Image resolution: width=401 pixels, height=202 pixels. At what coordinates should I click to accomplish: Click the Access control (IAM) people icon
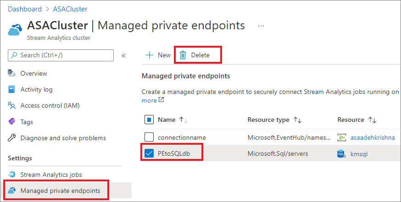coord(12,105)
